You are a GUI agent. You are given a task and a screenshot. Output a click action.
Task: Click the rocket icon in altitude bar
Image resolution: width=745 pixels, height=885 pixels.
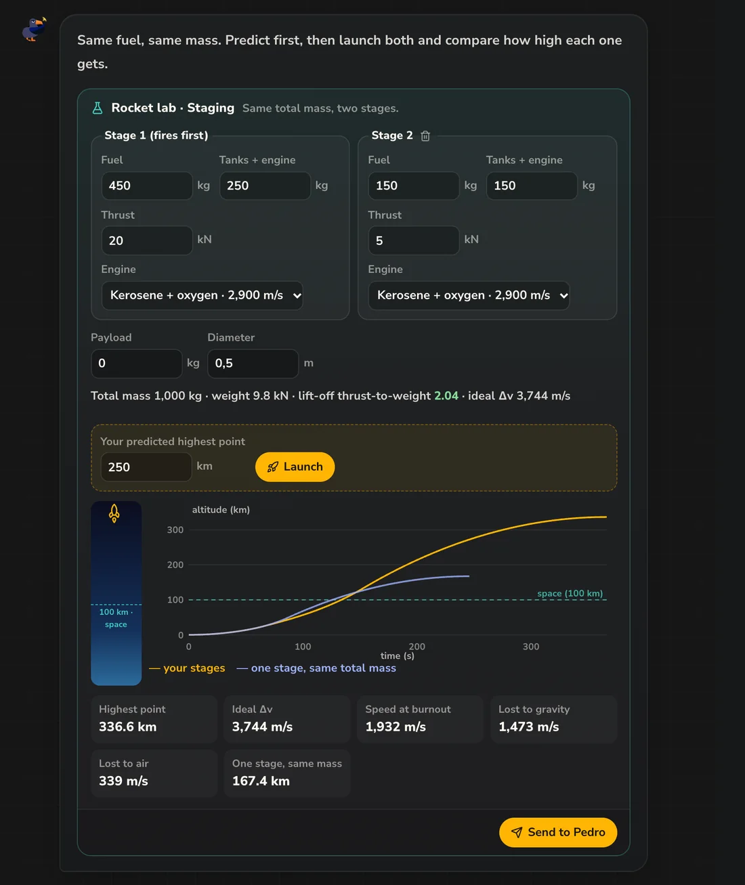click(114, 514)
